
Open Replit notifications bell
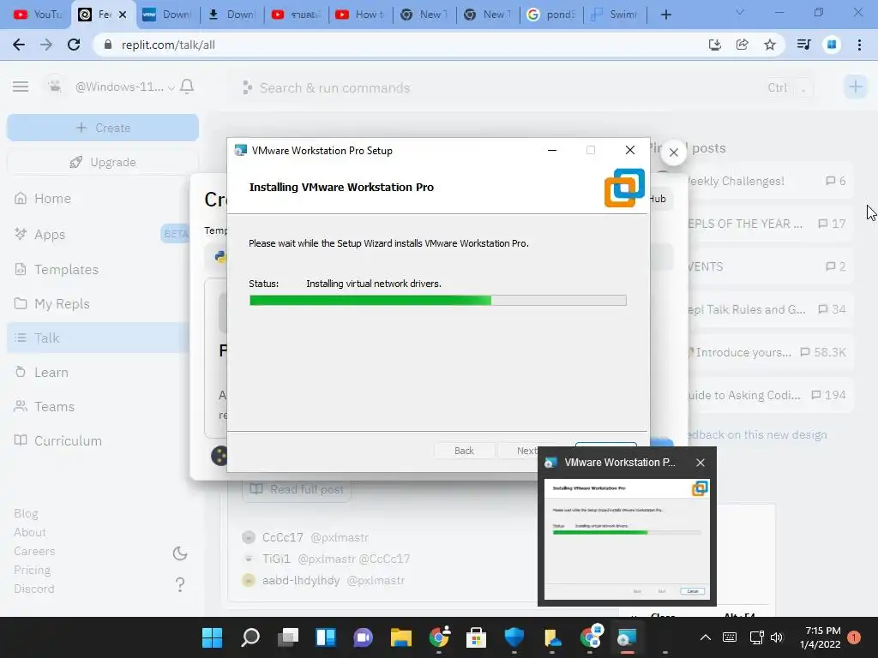[187, 87]
